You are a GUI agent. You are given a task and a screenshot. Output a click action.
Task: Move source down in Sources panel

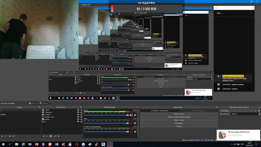tap(59, 136)
